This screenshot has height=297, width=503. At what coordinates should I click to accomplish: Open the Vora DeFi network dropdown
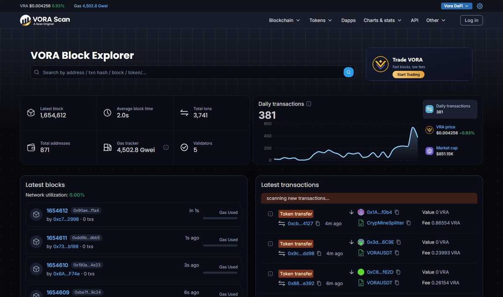(x=456, y=6)
